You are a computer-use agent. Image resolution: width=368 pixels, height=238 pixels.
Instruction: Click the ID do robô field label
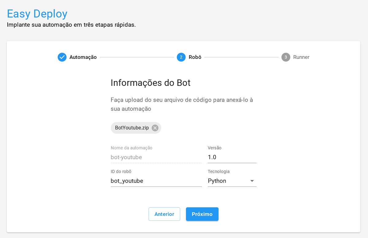(121, 171)
